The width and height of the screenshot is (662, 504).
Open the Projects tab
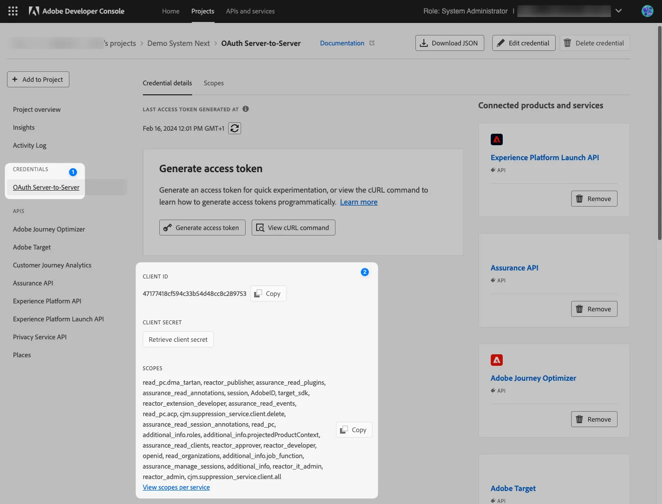point(203,11)
